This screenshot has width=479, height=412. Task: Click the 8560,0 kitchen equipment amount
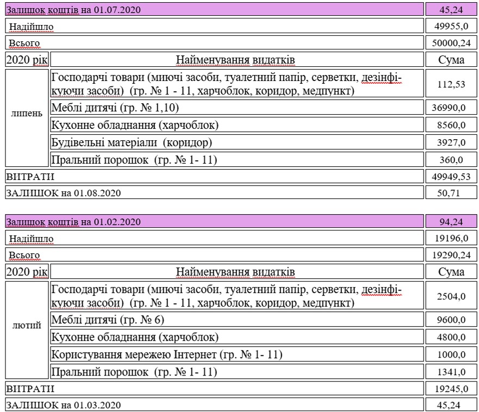451,125
